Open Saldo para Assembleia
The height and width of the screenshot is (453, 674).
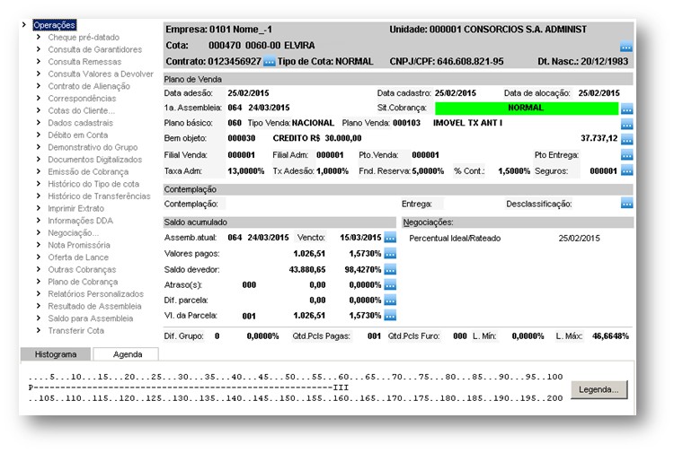click(x=91, y=318)
